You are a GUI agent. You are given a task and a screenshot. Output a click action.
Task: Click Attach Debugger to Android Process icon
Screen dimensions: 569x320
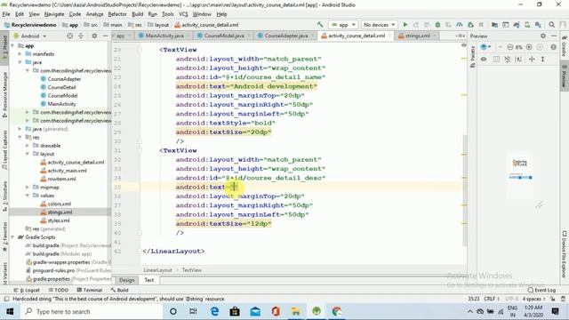point(470,25)
